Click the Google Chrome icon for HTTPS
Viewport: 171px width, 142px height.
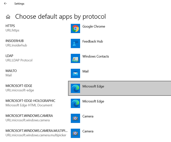[76, 28]
